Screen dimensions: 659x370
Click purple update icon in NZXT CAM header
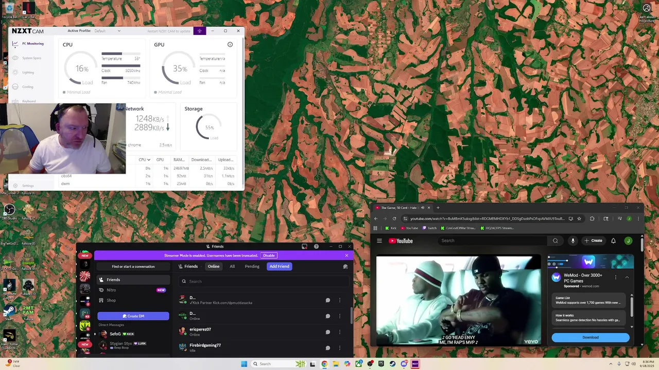(x=200, y=31)
